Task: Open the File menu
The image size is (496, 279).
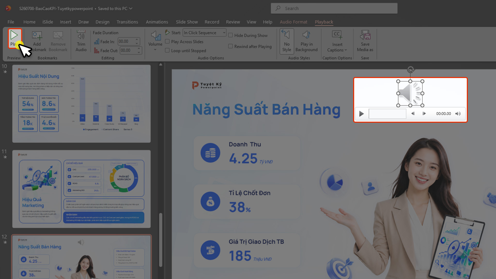Action: tap(11, 22)
